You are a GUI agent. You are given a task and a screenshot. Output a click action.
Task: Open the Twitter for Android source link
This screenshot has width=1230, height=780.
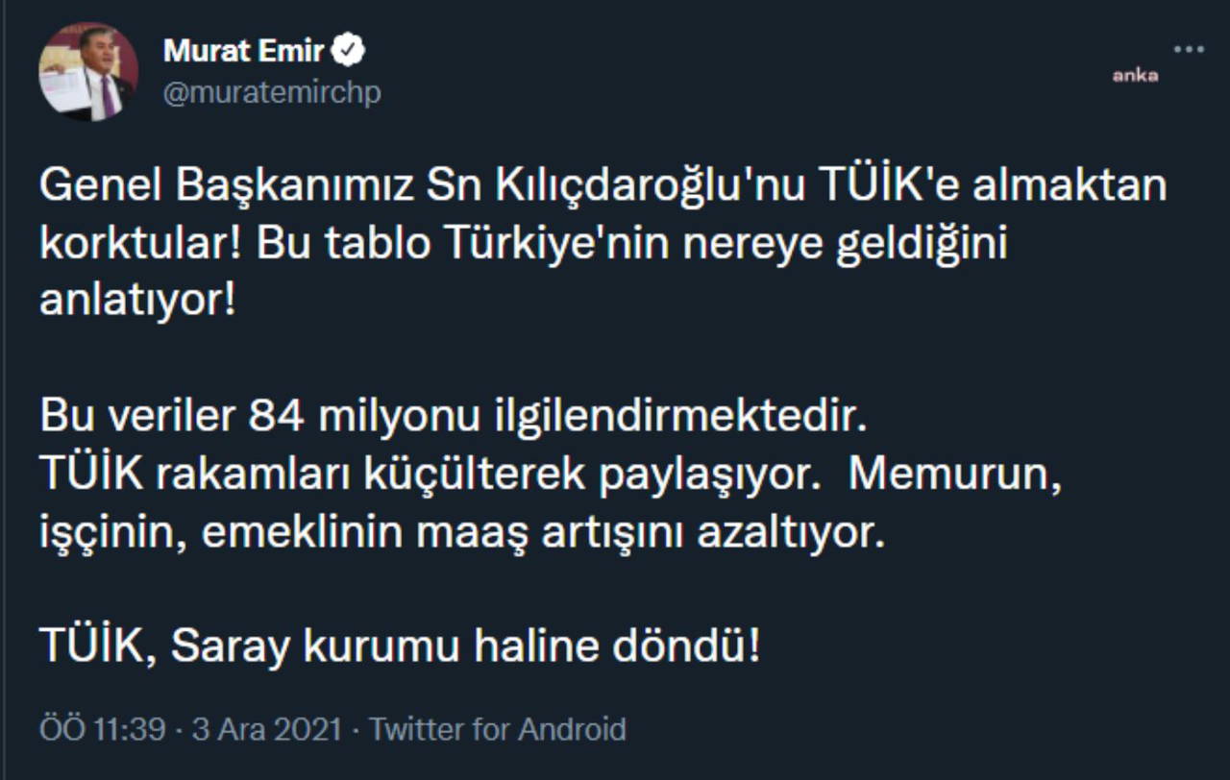click(498, 729)
